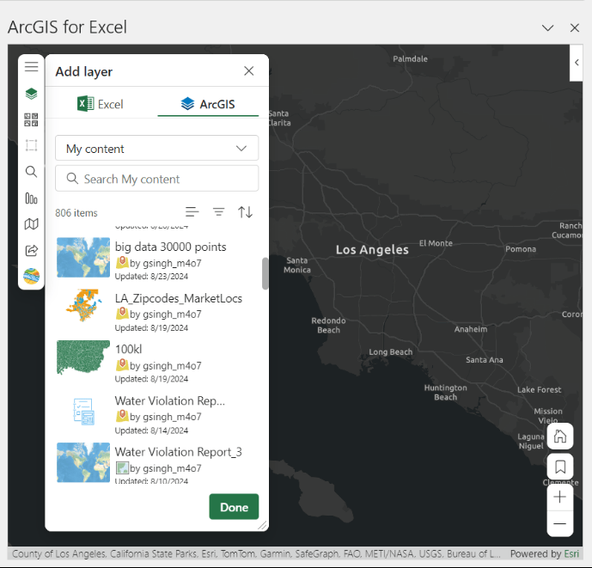The height and width of the screenshot is (568, 592).
Task: Open the sort order icon
Action: pos(246,212)
